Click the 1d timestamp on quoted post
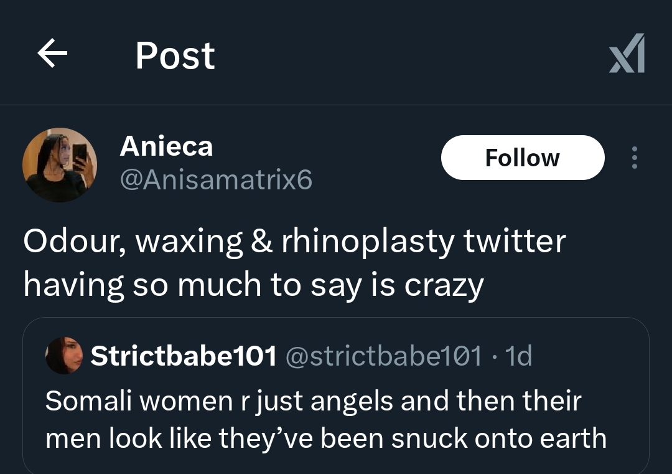This screenshot has width=672, height=474. (x=518, y=356)
